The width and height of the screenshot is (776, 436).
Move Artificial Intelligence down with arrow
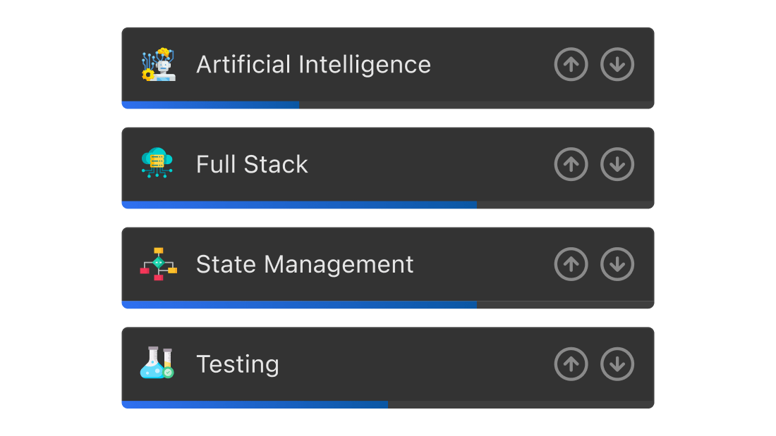(x=617, y=64)
